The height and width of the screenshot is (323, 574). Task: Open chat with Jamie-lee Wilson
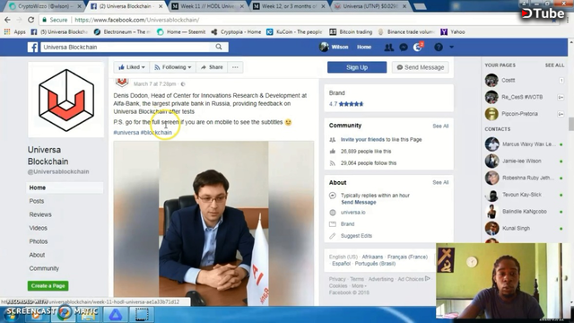[524, 161]
